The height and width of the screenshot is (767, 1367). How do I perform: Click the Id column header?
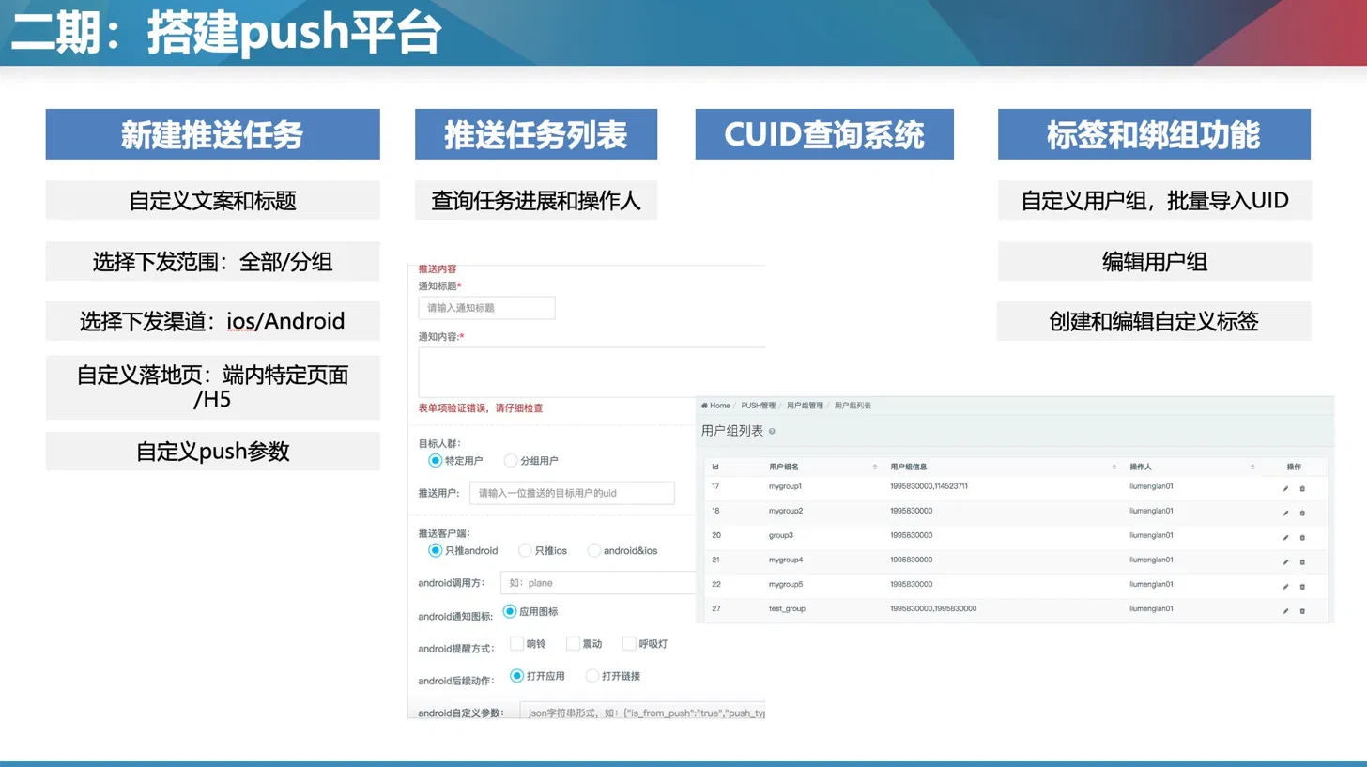[715, 467]
